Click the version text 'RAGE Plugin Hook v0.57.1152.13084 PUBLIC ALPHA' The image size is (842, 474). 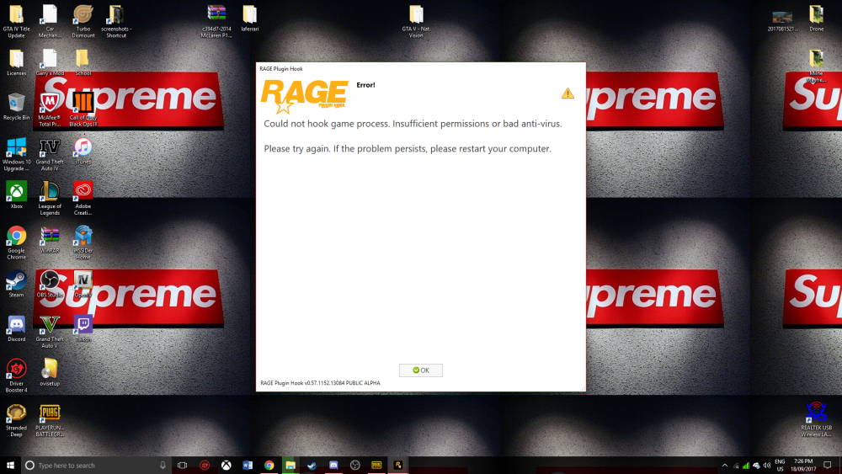(320, 383)
